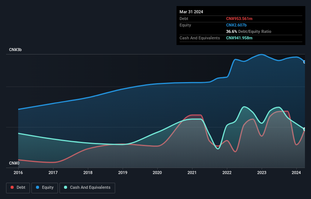Click the 2021 x-axis label
Image resolution: width=311 pixels, height=199 pixels.
[192, 173]
